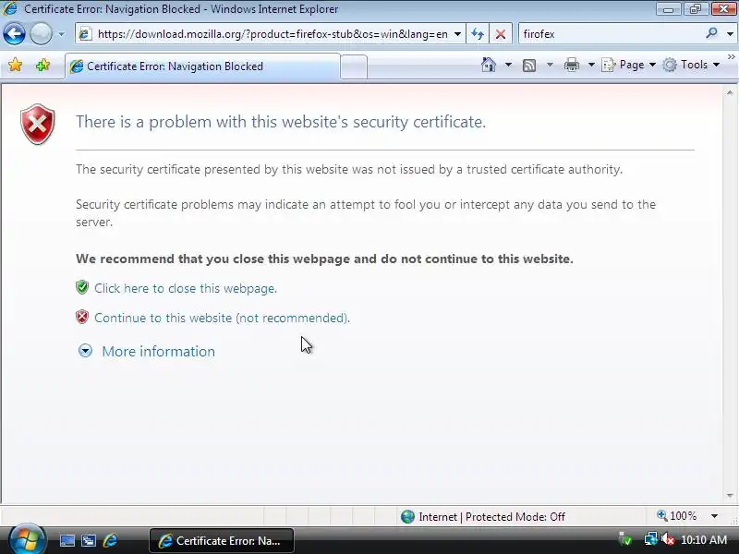Click the vertical scrollbar down arrow
The height and width of the screenshot is (554, 739).
pos(730,495)
